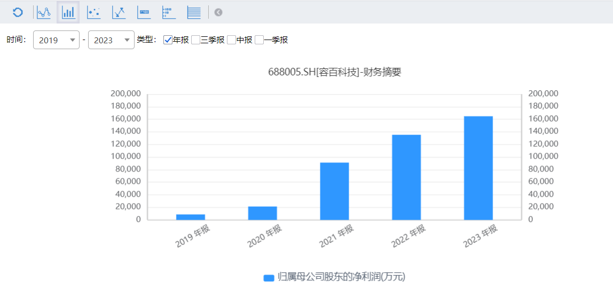
Task: Enable the 三季报 checkbox
Action: point(196,40)
